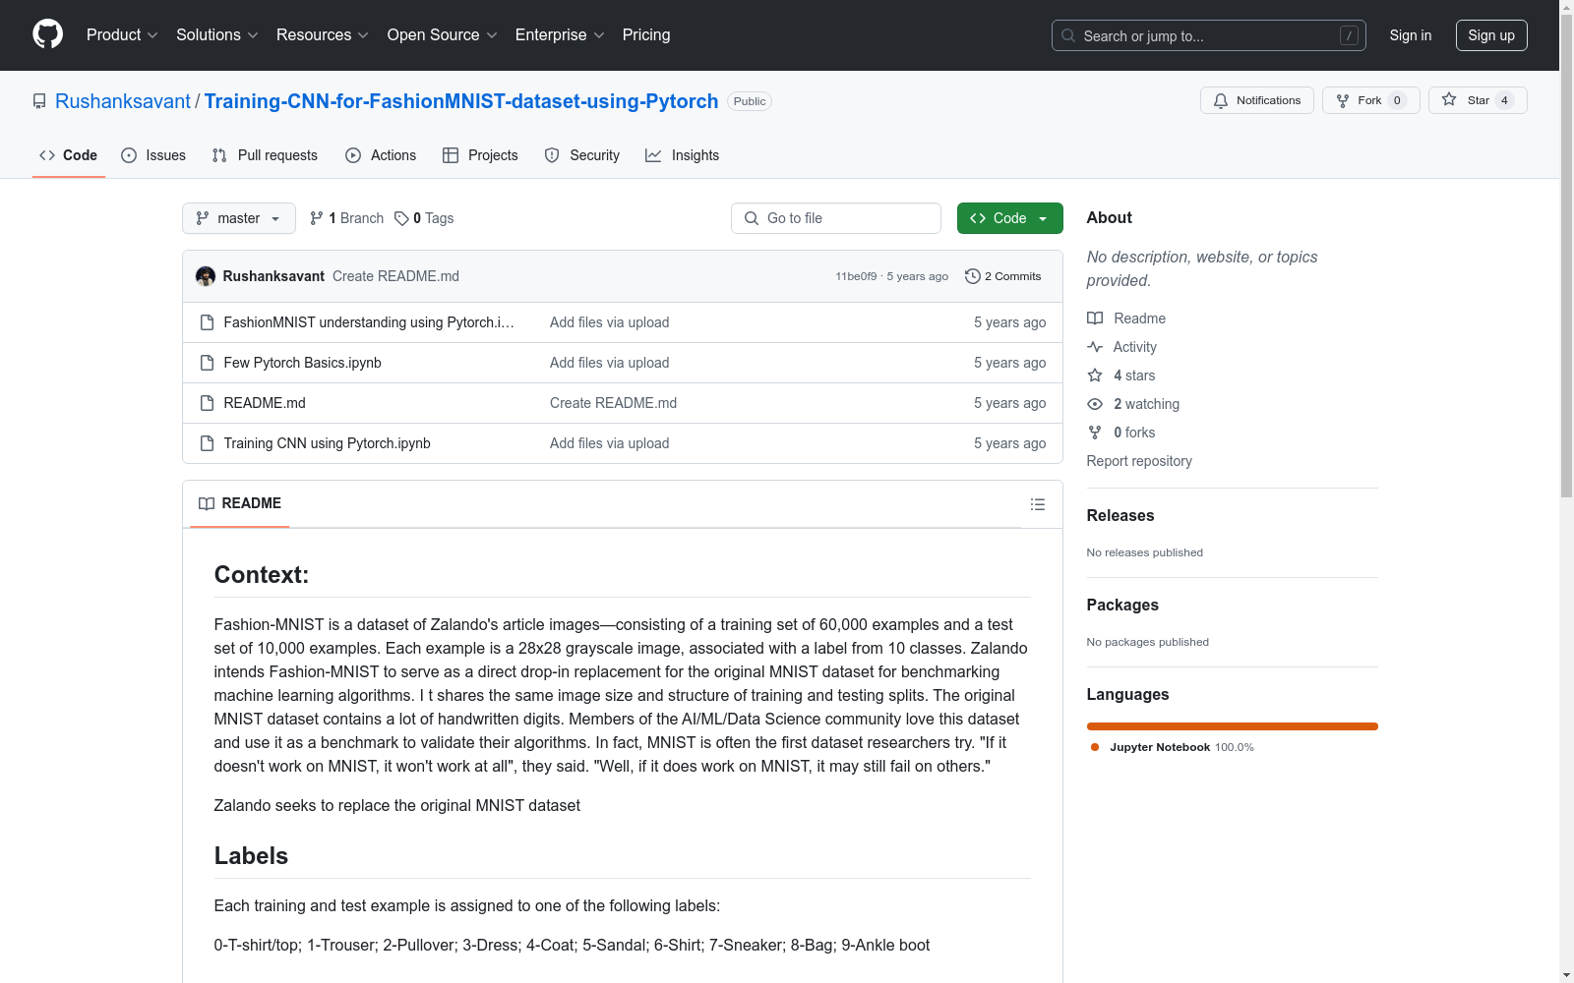Screen dimensions: 1574x983
Task: Click the magnifier icon in Go to file
Action: click(752, 218)
